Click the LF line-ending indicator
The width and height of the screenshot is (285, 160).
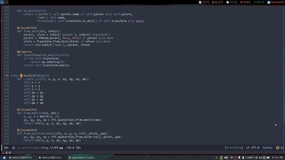pos(248,148)
